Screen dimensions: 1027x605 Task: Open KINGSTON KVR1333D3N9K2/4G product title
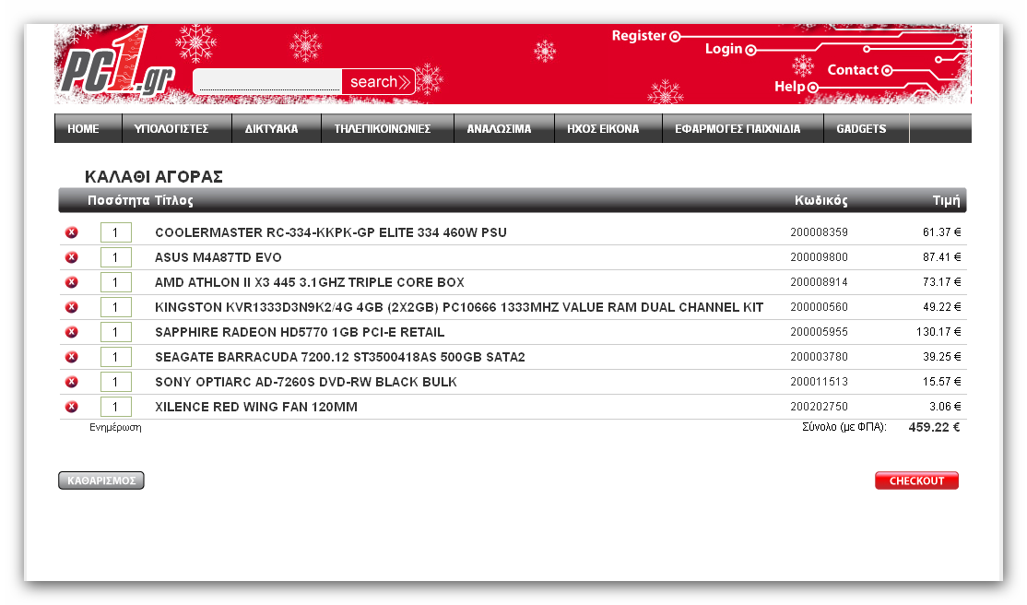pos(459,307)
